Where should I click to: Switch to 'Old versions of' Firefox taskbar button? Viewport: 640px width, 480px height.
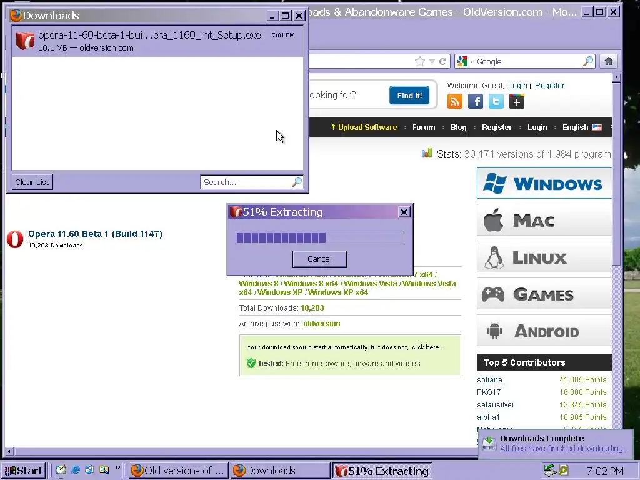coord(178,471)
